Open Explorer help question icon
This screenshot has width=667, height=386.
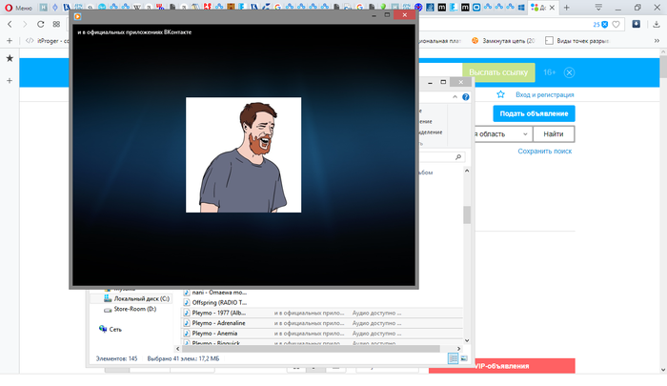466,97
